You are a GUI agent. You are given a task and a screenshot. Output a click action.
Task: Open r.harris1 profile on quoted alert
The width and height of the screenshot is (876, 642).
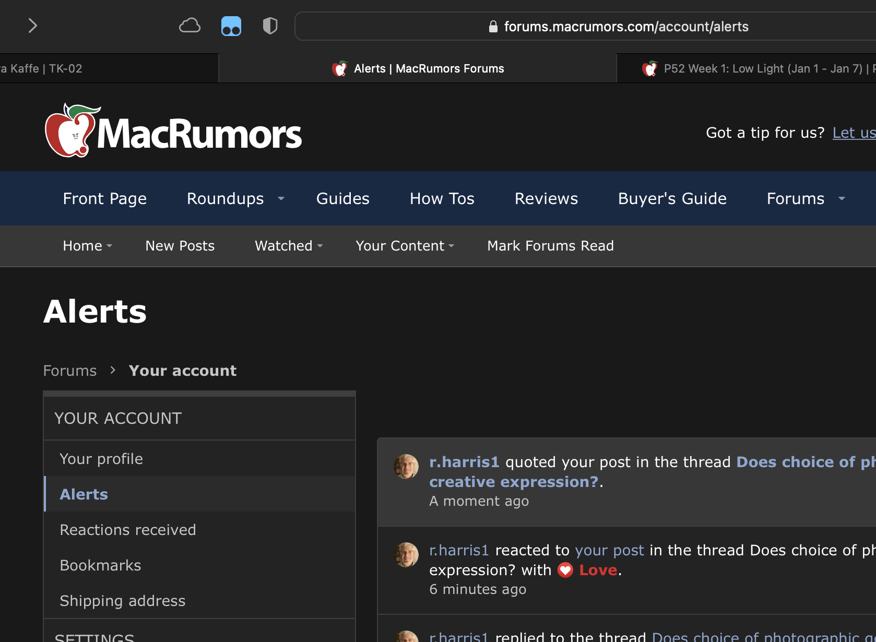tap(464, 462)
